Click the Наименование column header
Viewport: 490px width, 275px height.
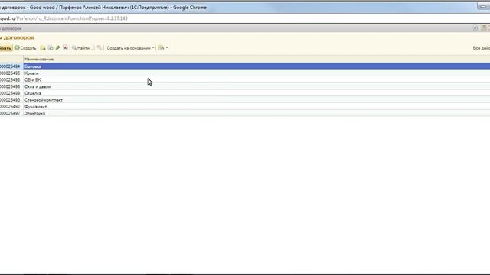coord(256,59)
